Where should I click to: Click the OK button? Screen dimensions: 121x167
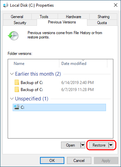point(52,161)
